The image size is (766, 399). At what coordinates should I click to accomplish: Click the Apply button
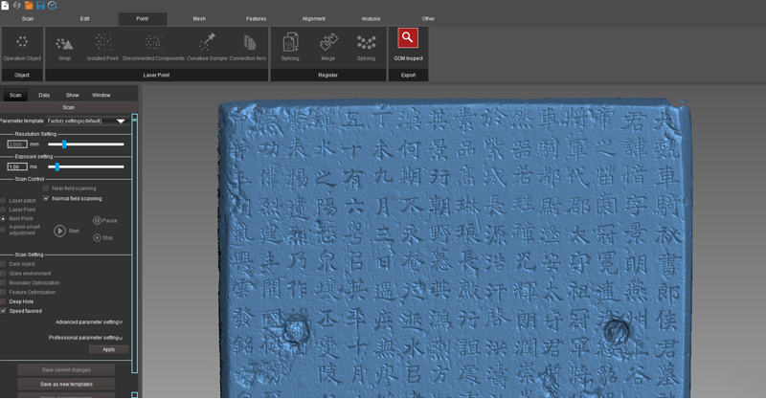click(x=108, y=349)
